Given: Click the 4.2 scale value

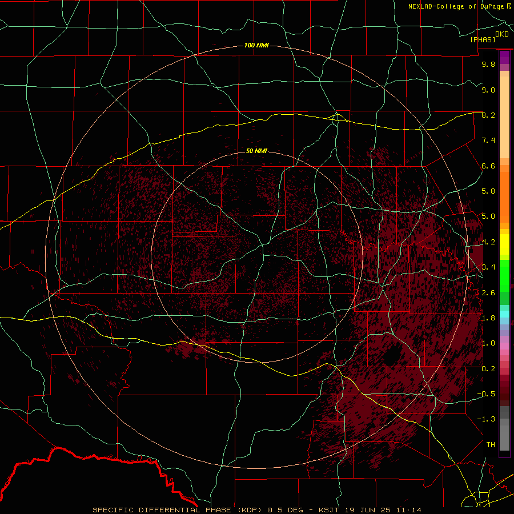Looking at the screenshot, I should point(488,242).
